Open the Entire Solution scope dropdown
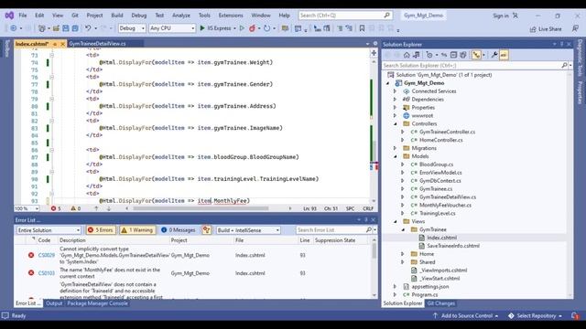586x329 pixels. (x=49, y=230)
